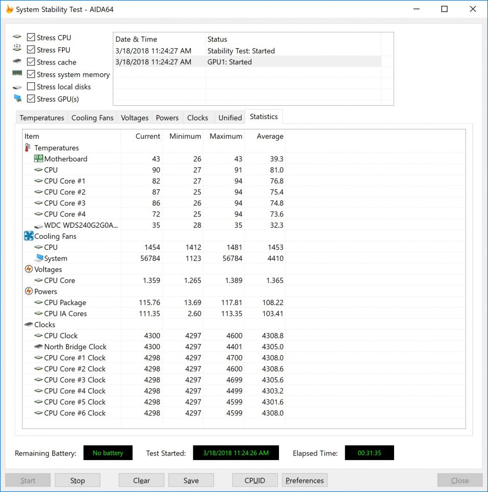Switch to the Cooling Fans tab
Viewport: 488px width, 492px height.
92,118
